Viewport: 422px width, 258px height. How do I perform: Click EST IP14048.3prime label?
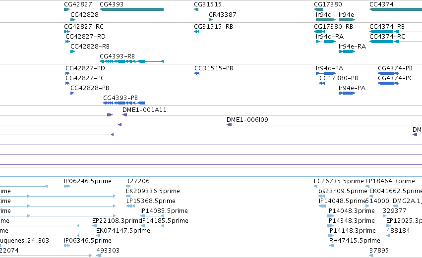(x=351, y=211)
